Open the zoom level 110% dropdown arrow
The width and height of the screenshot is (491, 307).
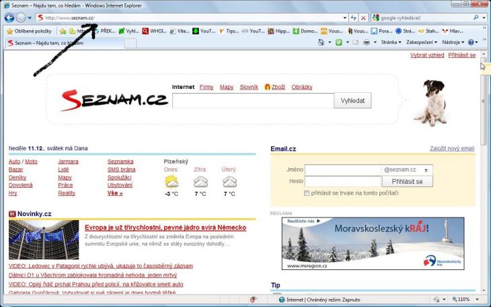point(478,300)
